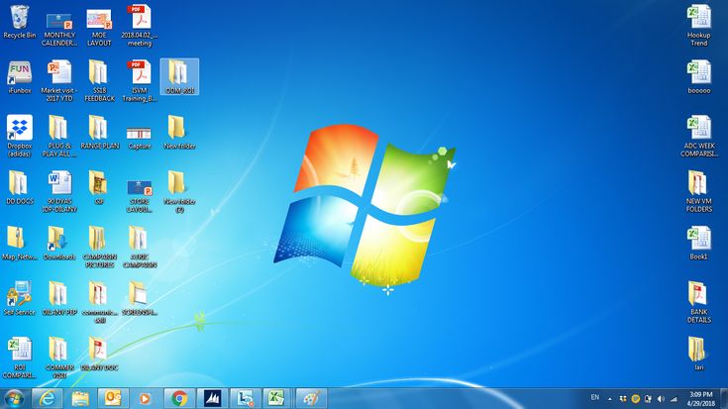Open Windows Media Player from taskbar
728x409 pixels.
(x=146, y=398)
